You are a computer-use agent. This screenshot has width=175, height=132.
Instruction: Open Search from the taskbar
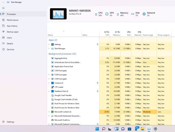(103, 129)
